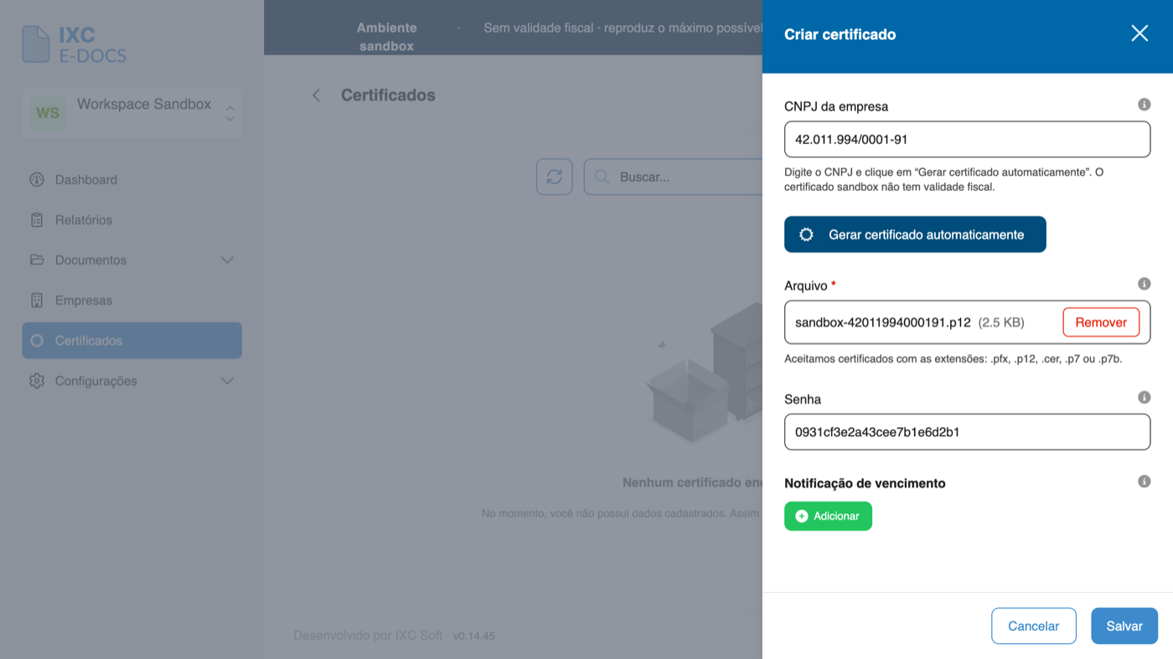
Task: Refresh the certificates list
Action: pos(555,177)
